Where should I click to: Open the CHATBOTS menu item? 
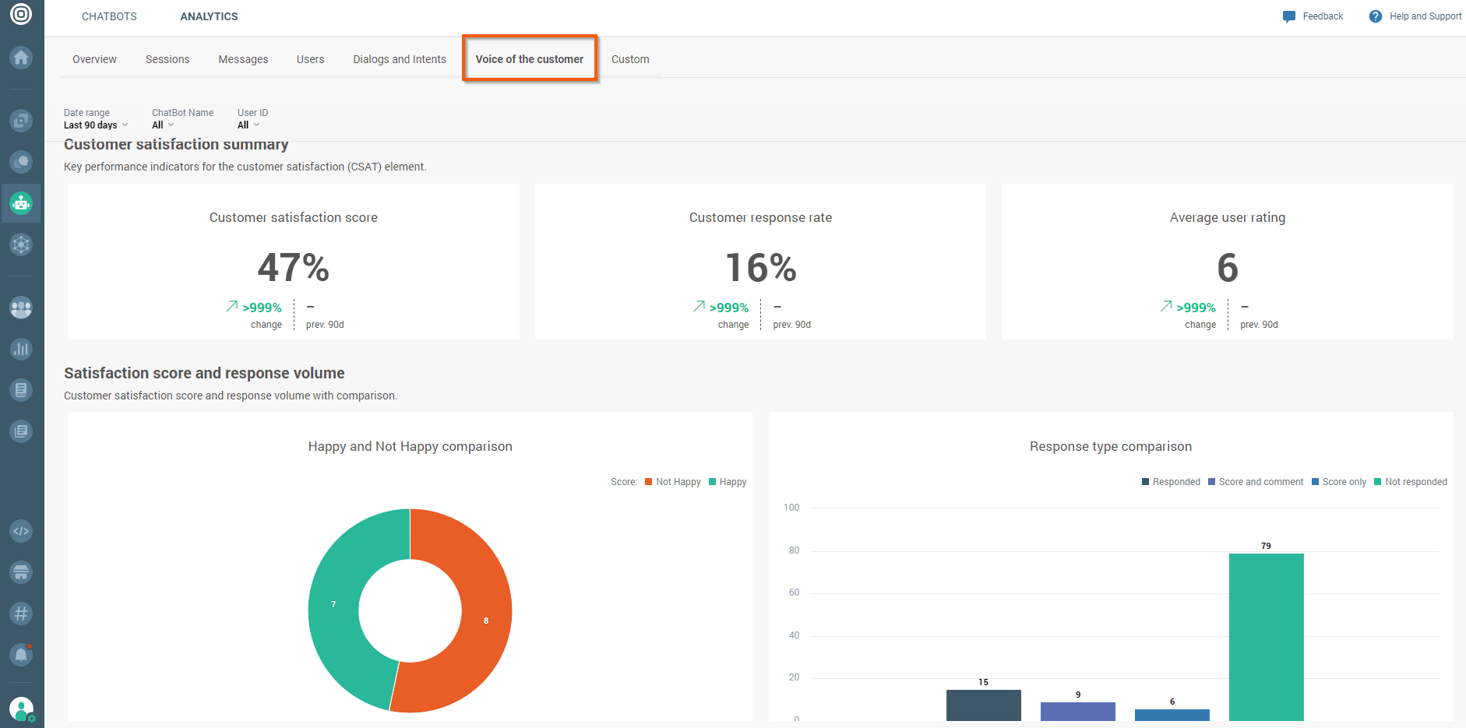click(109, 16)
